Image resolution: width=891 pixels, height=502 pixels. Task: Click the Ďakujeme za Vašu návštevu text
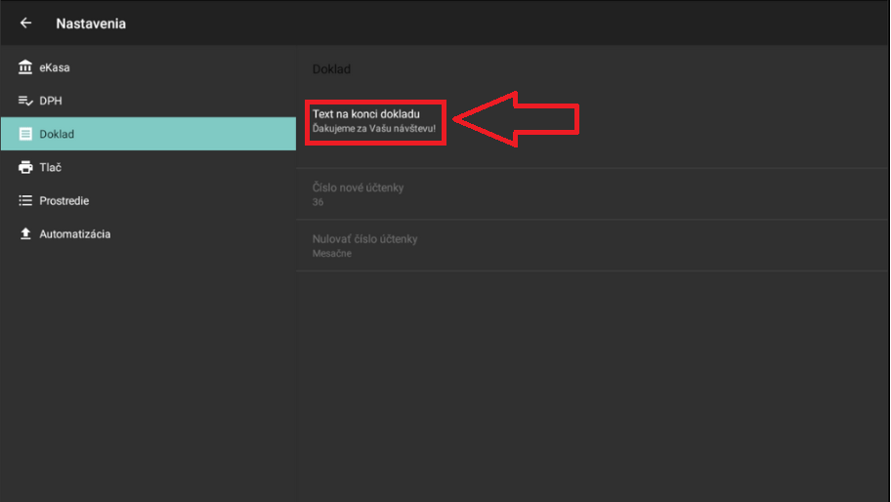coord(373,129)
